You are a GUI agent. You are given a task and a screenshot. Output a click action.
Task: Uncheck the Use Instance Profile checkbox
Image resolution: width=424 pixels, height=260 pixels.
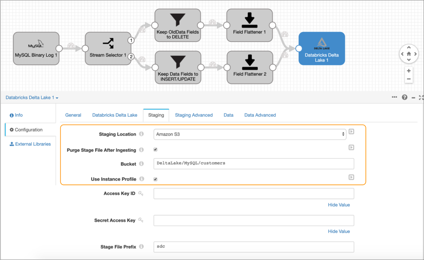pos(156,179)
